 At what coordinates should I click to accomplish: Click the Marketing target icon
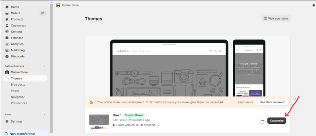(x=7, y=50)
